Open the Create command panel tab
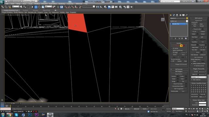The width and height of the screenshot is (209, 117). pyautogui.click(x=171, y=15)
